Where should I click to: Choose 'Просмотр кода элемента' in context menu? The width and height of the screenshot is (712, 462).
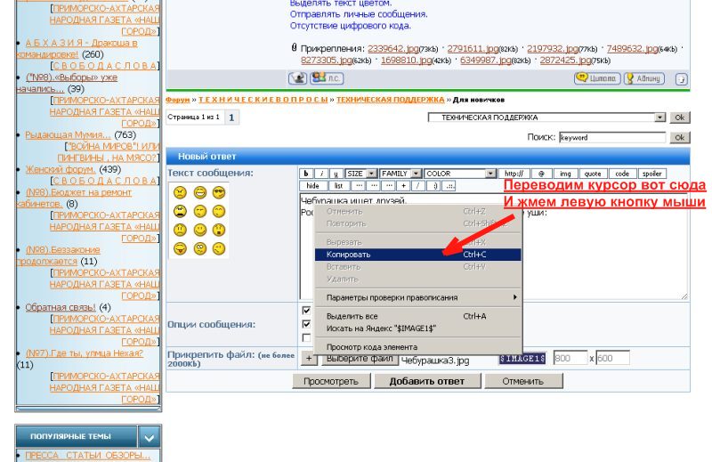418,347
